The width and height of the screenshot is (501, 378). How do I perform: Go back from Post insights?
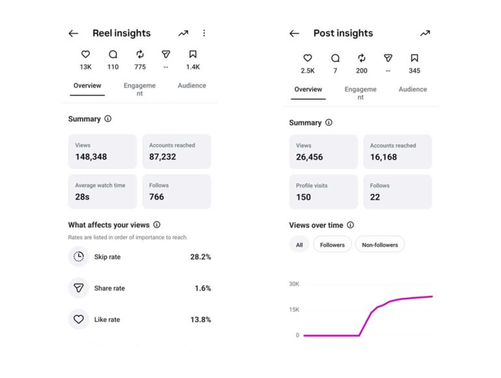point(294,33)
